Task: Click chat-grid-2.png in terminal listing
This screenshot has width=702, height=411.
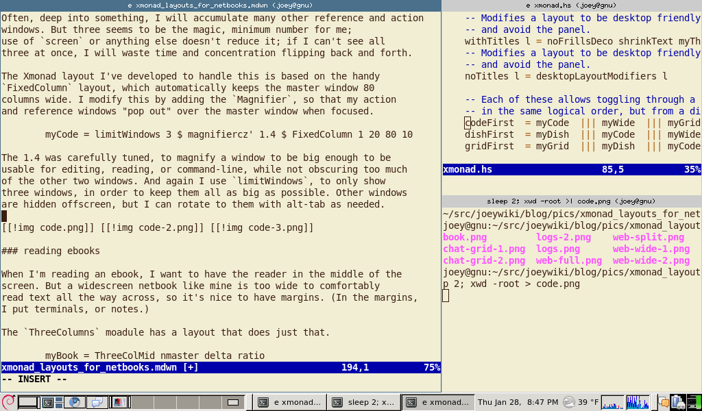Action: (x=484, y=261)
